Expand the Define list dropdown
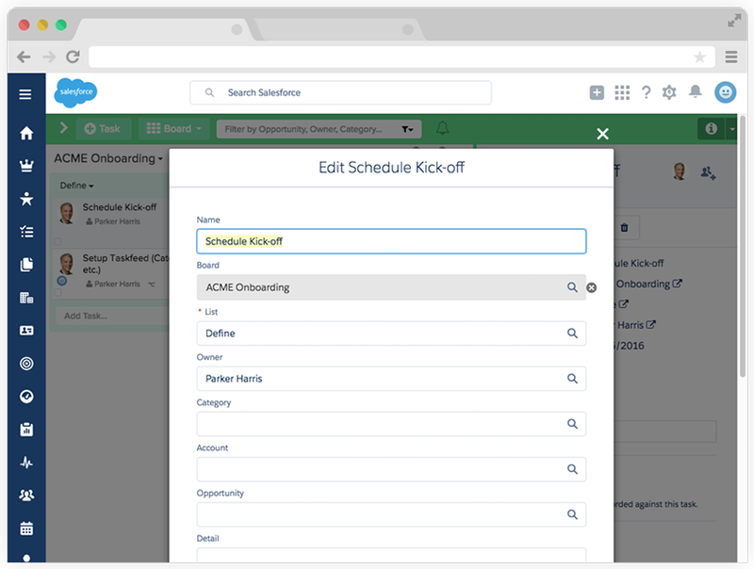Screen dimensions: 754x569 tap(77, 186)
